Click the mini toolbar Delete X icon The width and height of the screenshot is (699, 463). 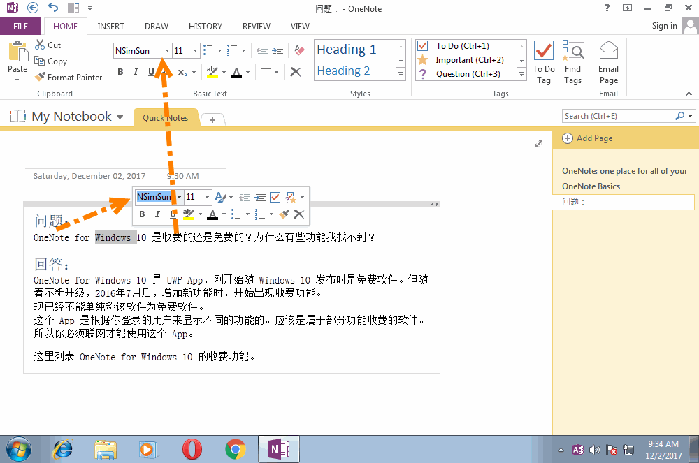click(x=299, y=214)
